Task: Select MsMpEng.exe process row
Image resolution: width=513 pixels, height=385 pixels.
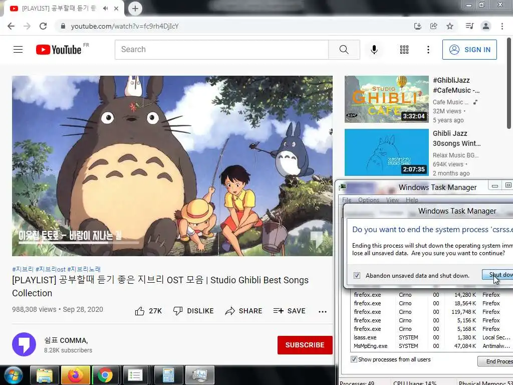Action: (x=432, y=346)
